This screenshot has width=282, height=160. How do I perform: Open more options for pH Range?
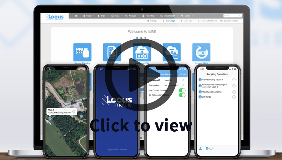[234, 97]
